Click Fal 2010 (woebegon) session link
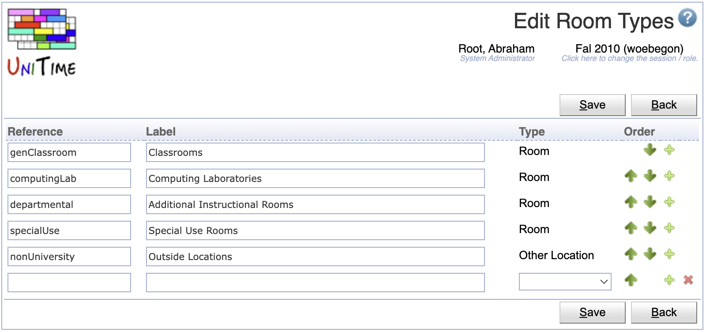706x332 pixels. click(x=629, y=49)
